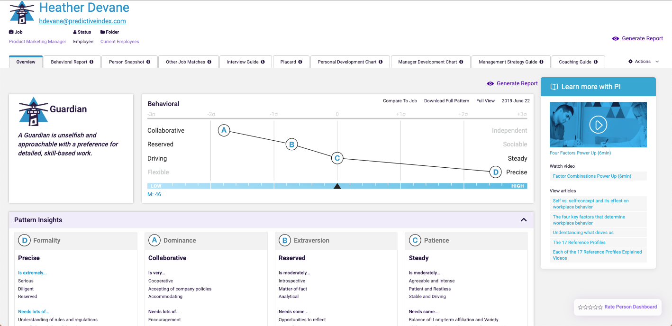Click the top-right Generate Report link
The image size is (672, 326).
click(x=637, y=38)
